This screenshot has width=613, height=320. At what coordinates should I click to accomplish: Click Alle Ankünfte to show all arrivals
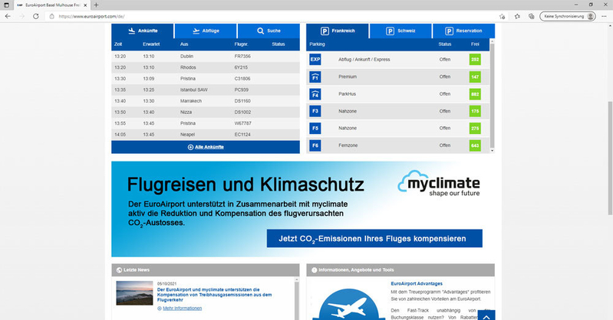point(205,146)
